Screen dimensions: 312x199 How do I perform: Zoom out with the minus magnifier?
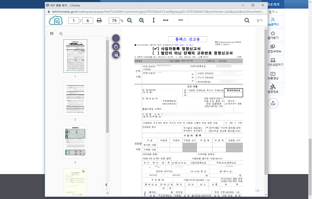tap(129, 20)
